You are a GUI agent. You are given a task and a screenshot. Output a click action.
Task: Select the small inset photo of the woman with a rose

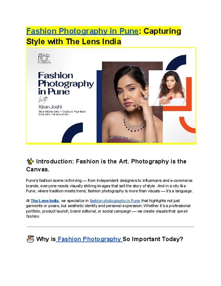tap(167, 88)
